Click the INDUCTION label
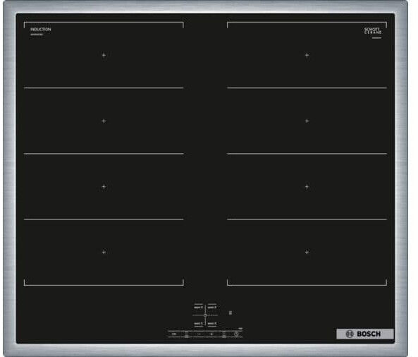 pos(40,30)
